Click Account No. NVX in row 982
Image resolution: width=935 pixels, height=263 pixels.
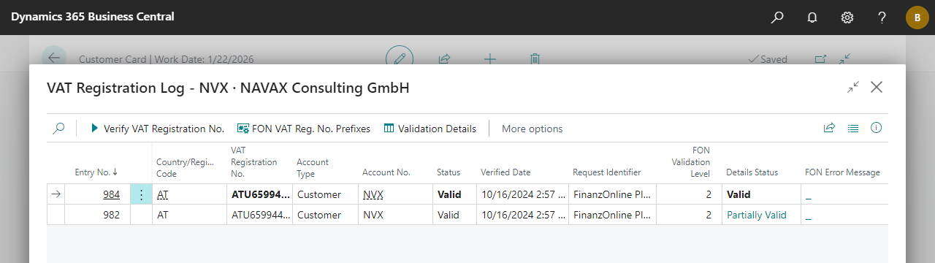373,215
